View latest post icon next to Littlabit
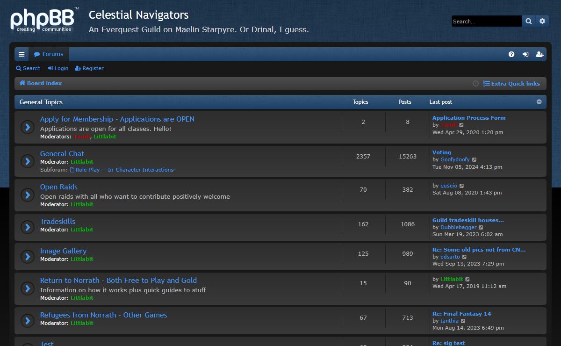 [467, 280]
